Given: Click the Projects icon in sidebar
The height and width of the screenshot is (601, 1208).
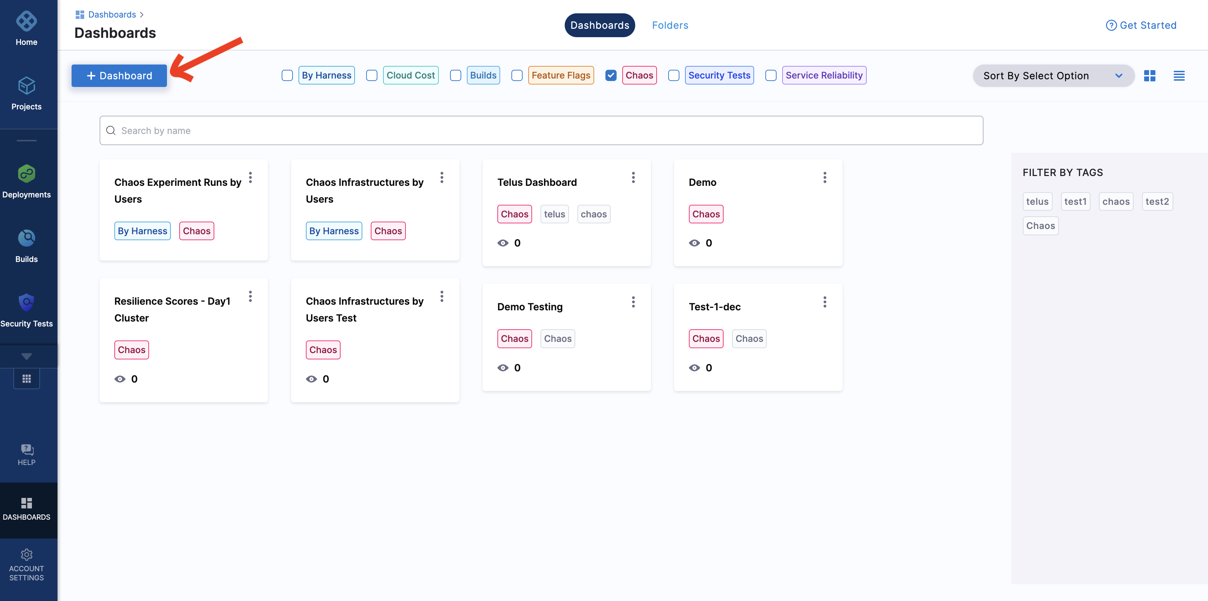Looking at the screenshot, I should point(26,86).
